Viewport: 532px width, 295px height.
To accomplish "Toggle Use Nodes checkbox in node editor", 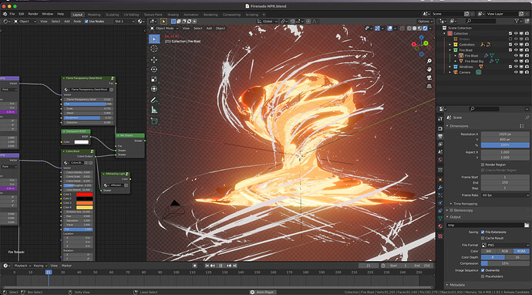I will (86, 22).
